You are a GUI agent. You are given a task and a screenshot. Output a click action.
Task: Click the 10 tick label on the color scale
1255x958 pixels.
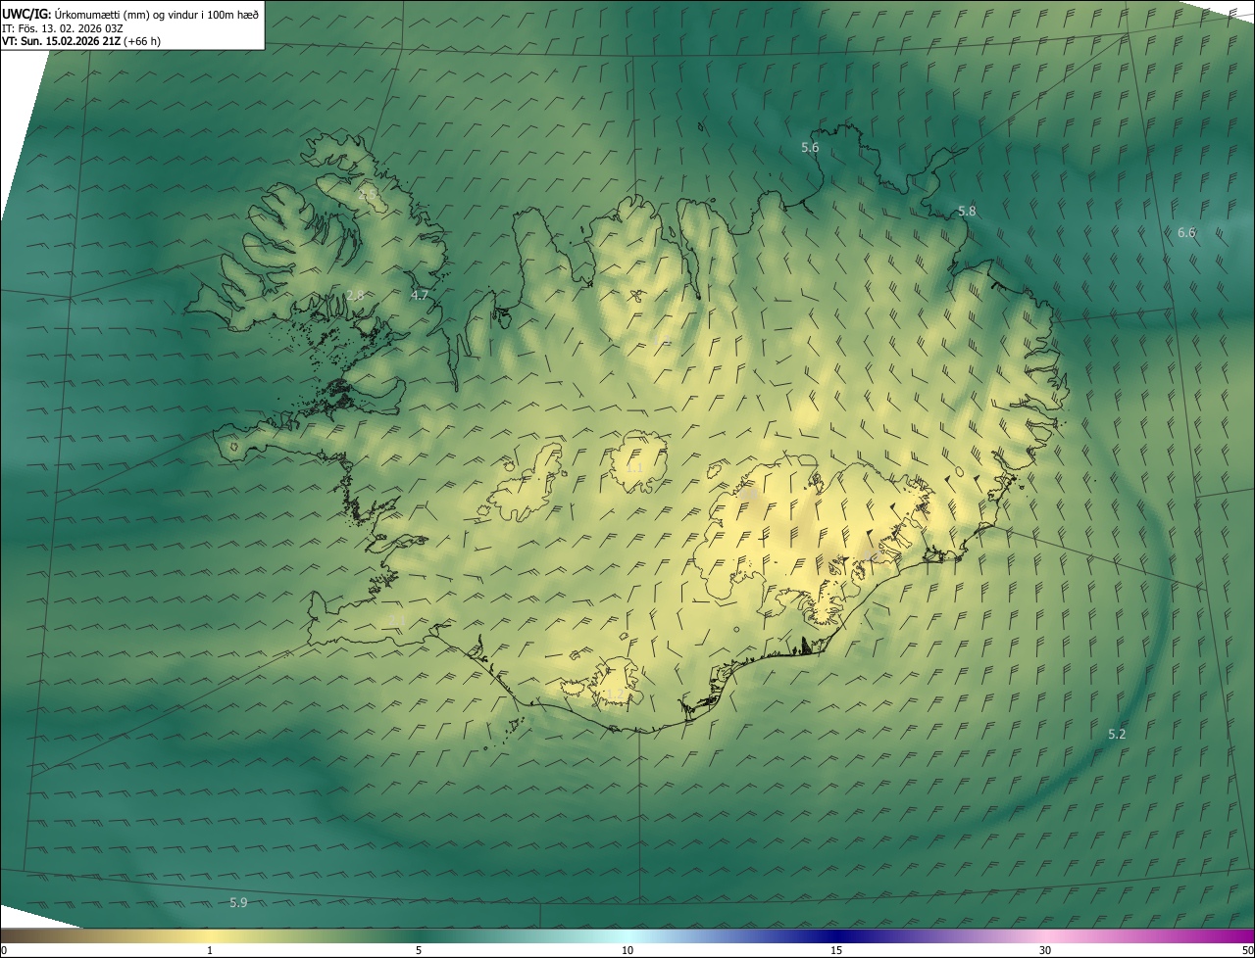(x=627, y=951)
